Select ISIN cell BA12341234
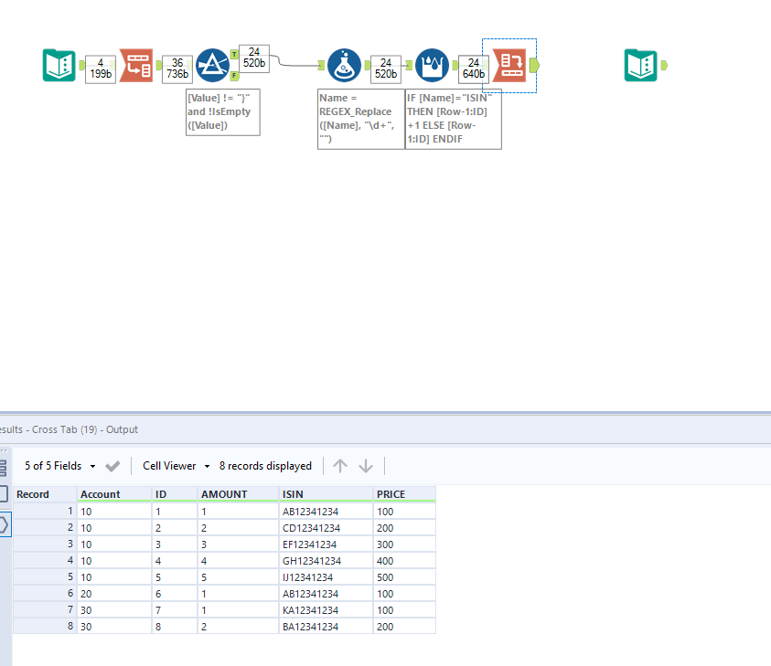771x666 pixels. (x=326, y=626)
